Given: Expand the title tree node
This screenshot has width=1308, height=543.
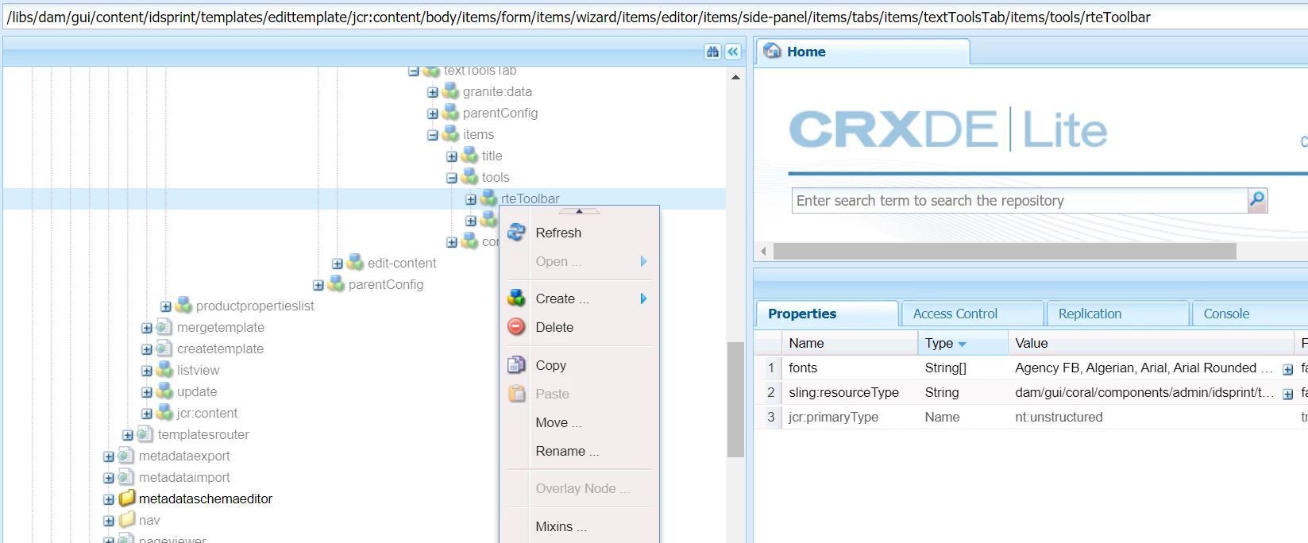Looking at the screenshot, I should (x=452, y=156).
